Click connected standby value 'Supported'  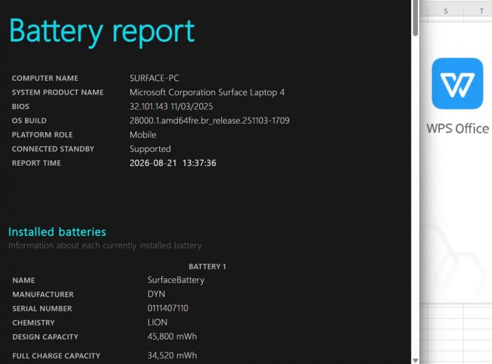pos(150,149)
